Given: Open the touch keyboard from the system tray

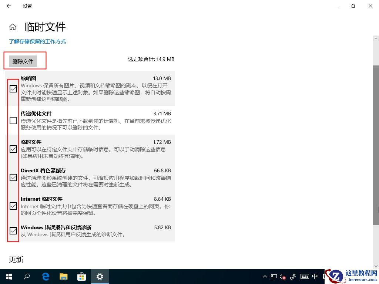Looking at the screenshot, I should tap(305, 276).
